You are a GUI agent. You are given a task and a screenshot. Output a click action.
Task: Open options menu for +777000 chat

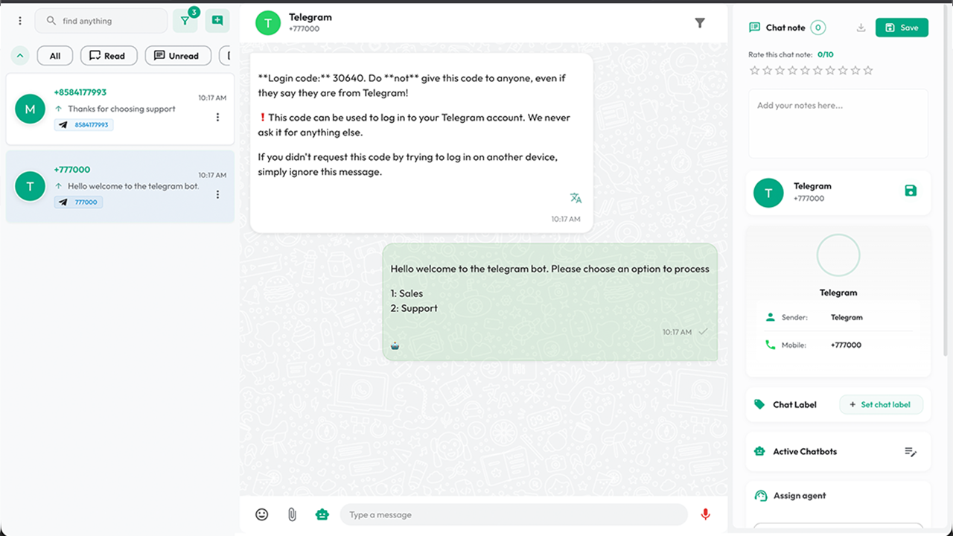217,194
